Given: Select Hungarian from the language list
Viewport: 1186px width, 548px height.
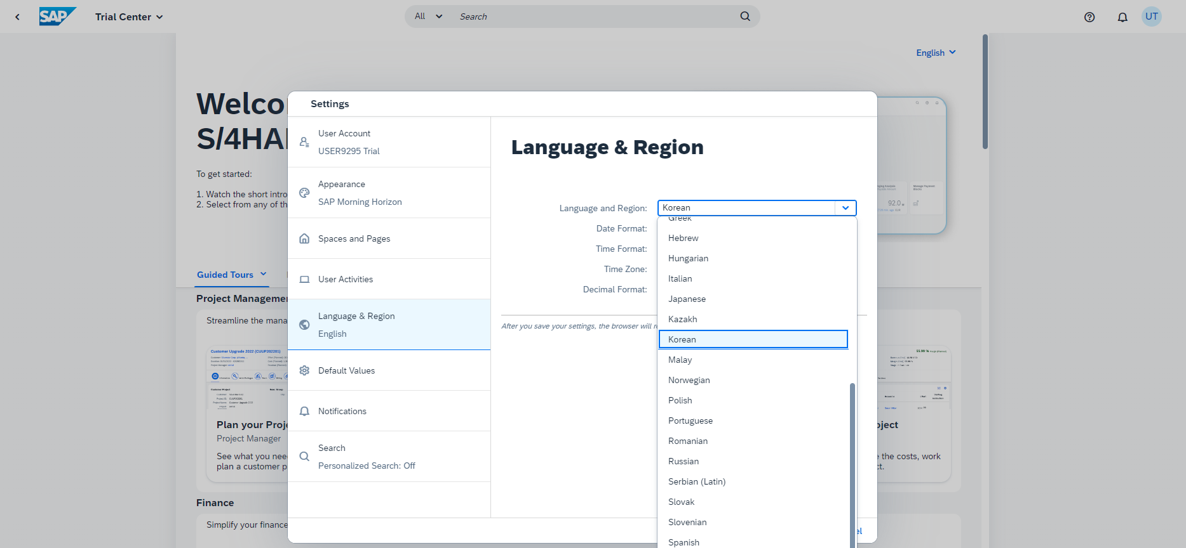Looking at the screenshot, I should pos(753,258).
